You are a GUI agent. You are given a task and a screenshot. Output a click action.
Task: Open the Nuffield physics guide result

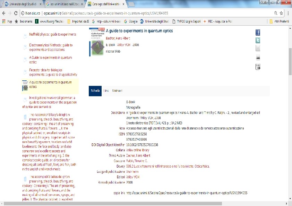click(x=52, y=34)
